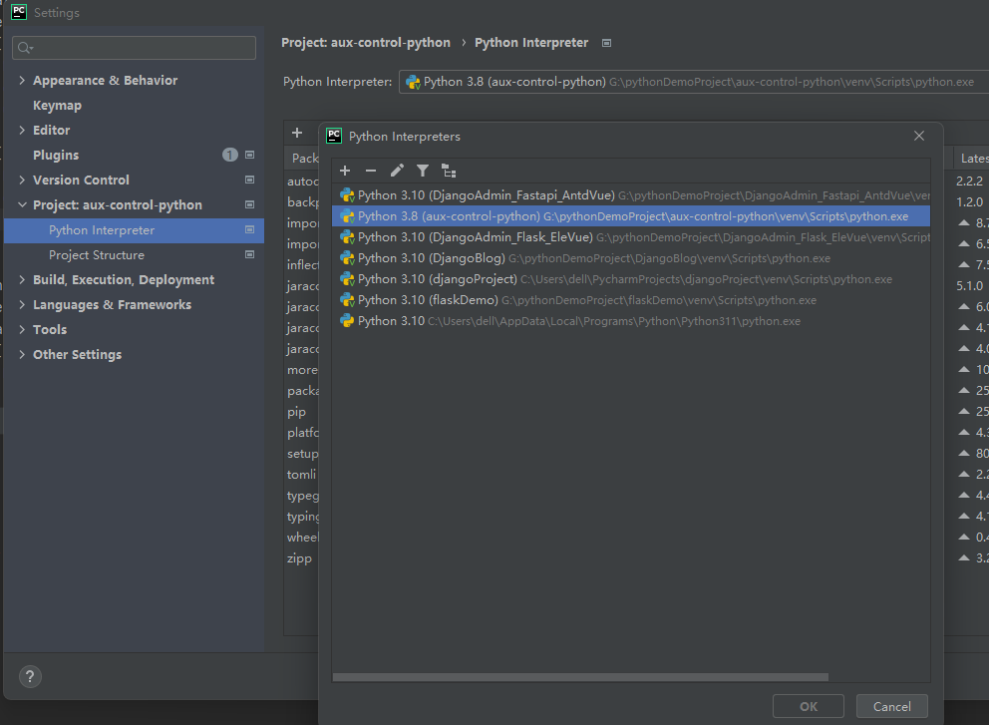The height and width of the screenshot is (725, 989).
Task: Click latest version value 5.1.0
Action: pyautogui.click(x=969, y=286)
